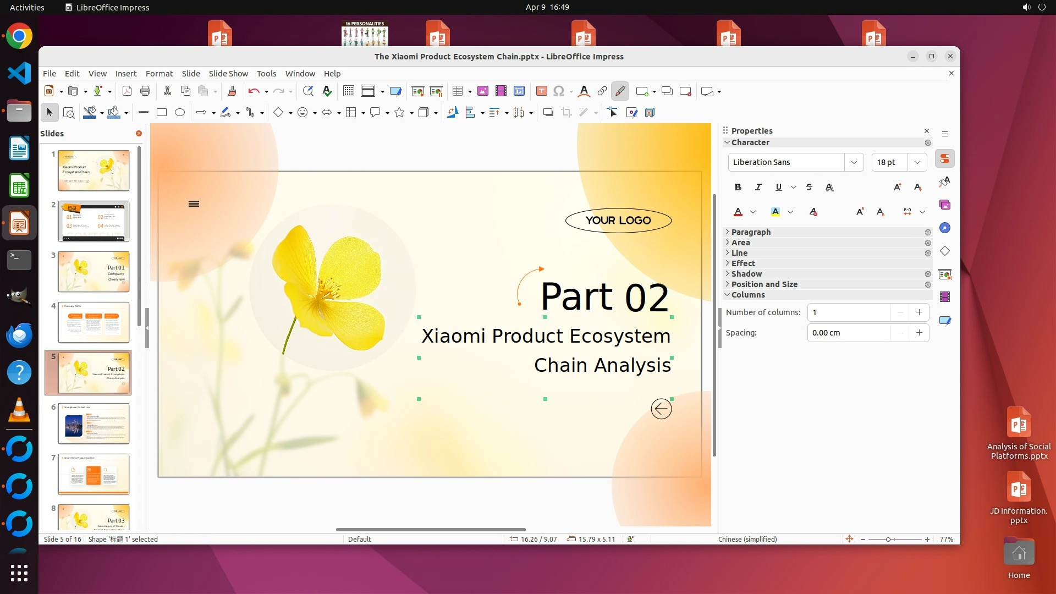Select slide 6 thumbnail
Image resolution: width=1056 pixels, height=594 pixels.
94,424
